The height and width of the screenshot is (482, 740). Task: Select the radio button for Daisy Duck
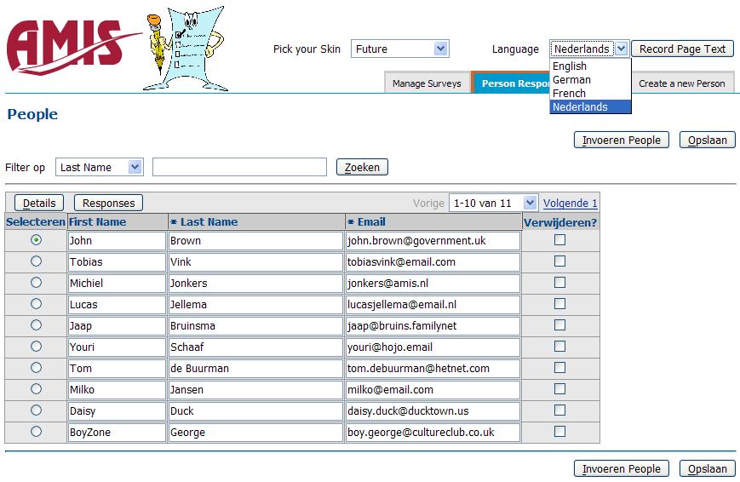tap(36, 410)
